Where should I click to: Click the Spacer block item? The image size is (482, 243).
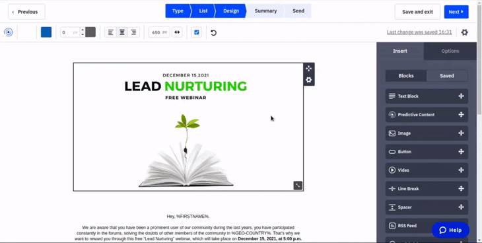pos(427,207)
